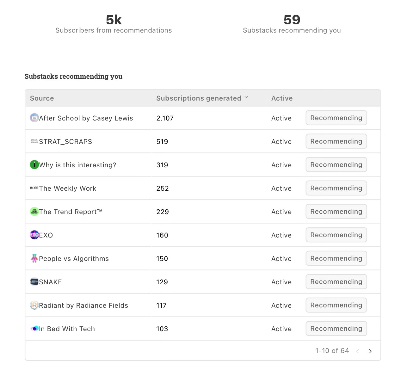Viewport: 401px width, 377px height.
Task: Open the STRAT_SCRAPS source name
Action: (65, 142)
